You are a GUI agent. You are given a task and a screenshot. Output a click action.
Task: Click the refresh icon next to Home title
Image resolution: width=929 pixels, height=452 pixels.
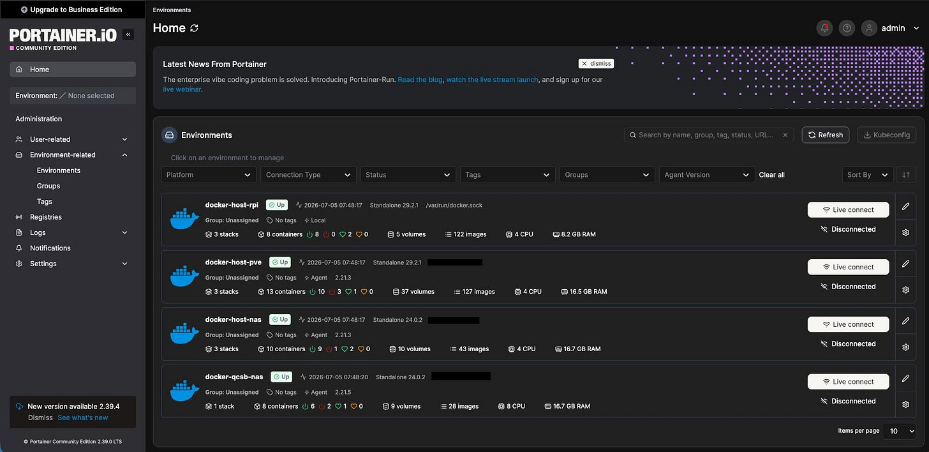pyautogui.click(x=195, y=28)
